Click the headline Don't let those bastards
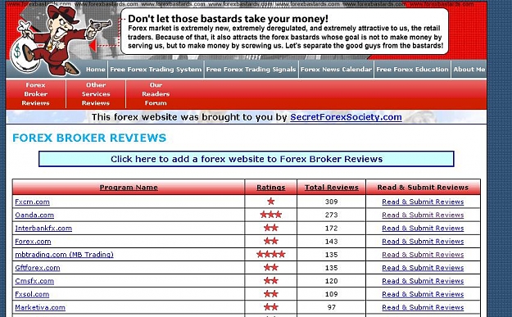Image resolution: width=512 pixels, height=317 pixels. point(228,19)
